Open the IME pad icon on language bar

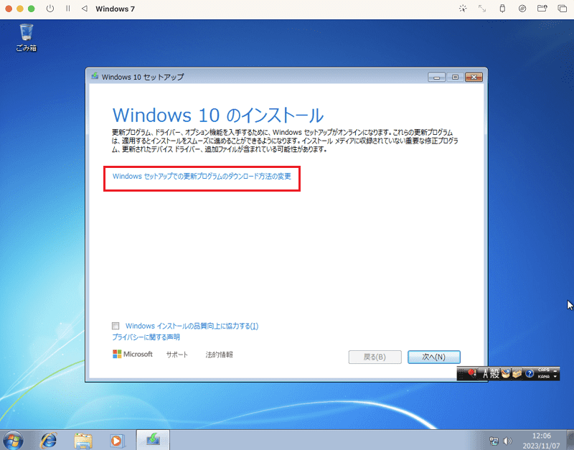(x=506, y=373)
